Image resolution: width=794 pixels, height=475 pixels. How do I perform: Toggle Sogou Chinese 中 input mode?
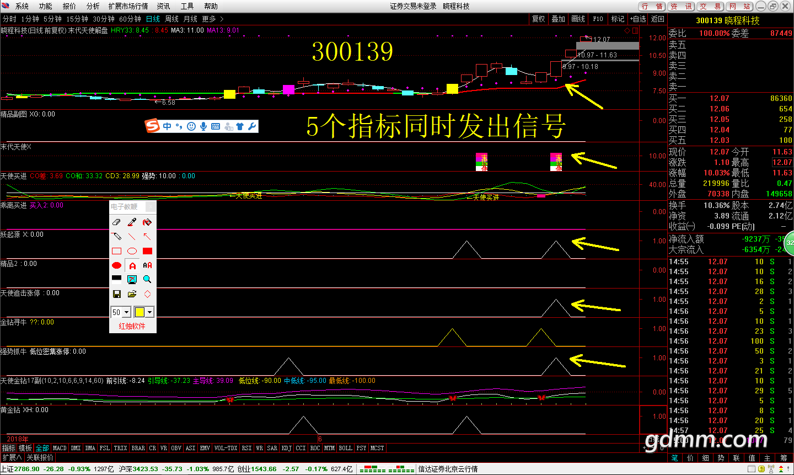167,126
